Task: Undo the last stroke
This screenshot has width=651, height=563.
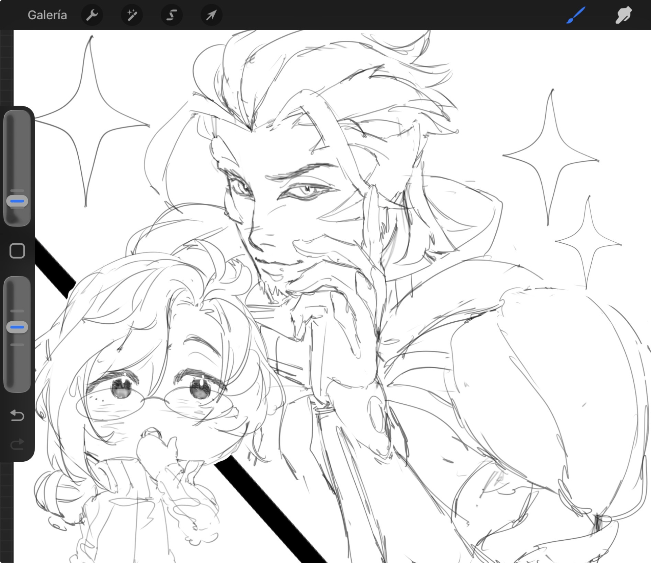Action: coord(17,415)
